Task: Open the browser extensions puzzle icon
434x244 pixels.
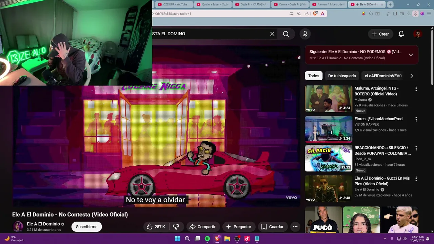Action: 371,14
